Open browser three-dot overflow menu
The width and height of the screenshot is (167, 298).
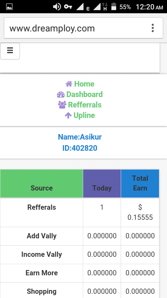[153, 28]
